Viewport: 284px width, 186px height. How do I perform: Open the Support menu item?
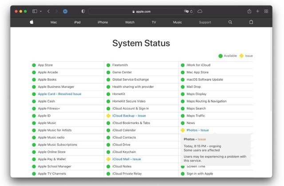click(x=205, y=22)
